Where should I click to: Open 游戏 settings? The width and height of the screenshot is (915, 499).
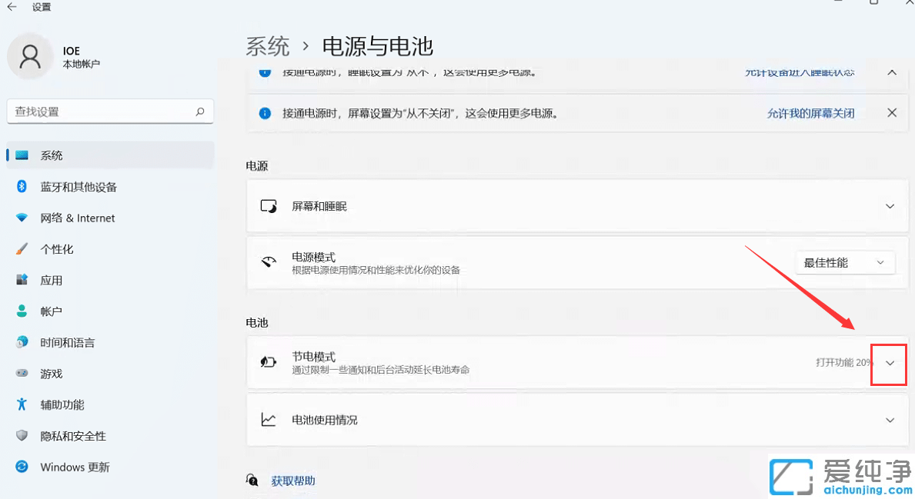50,374
